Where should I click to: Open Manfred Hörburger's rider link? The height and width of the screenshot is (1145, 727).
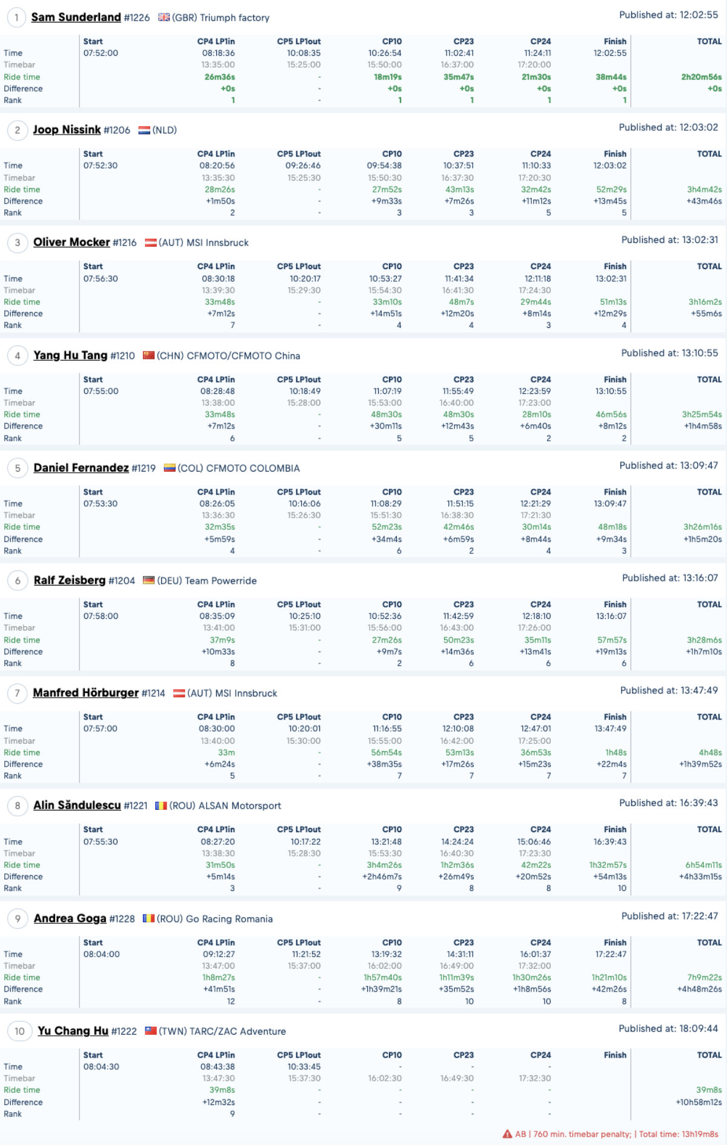pyautogui.click(x=85, y=693)
